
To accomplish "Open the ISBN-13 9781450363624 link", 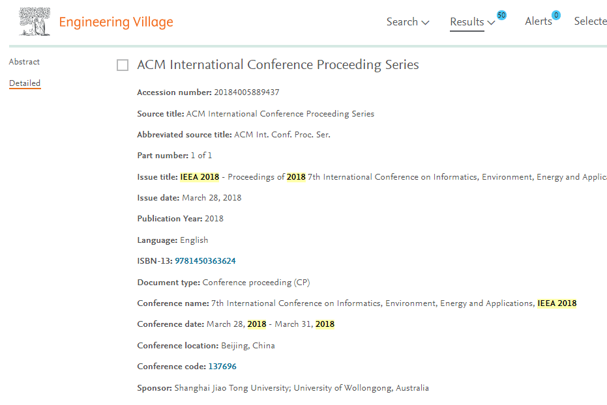I will tap(205, 261).
